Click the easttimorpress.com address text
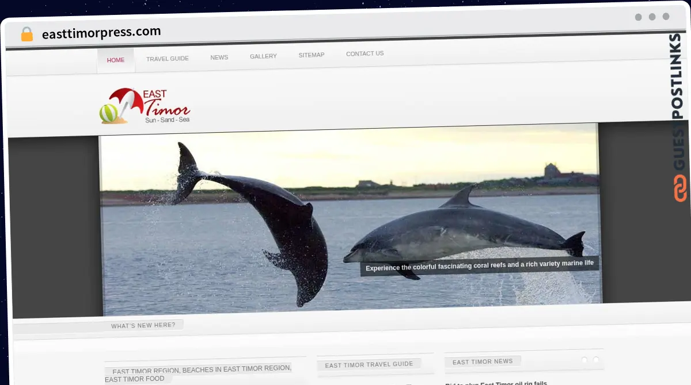The image size is (691, 385). (x=101, y=33)
